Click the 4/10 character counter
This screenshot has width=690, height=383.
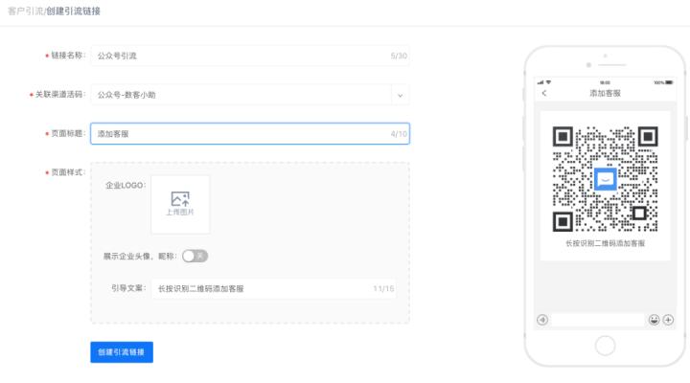pos(399,134)
